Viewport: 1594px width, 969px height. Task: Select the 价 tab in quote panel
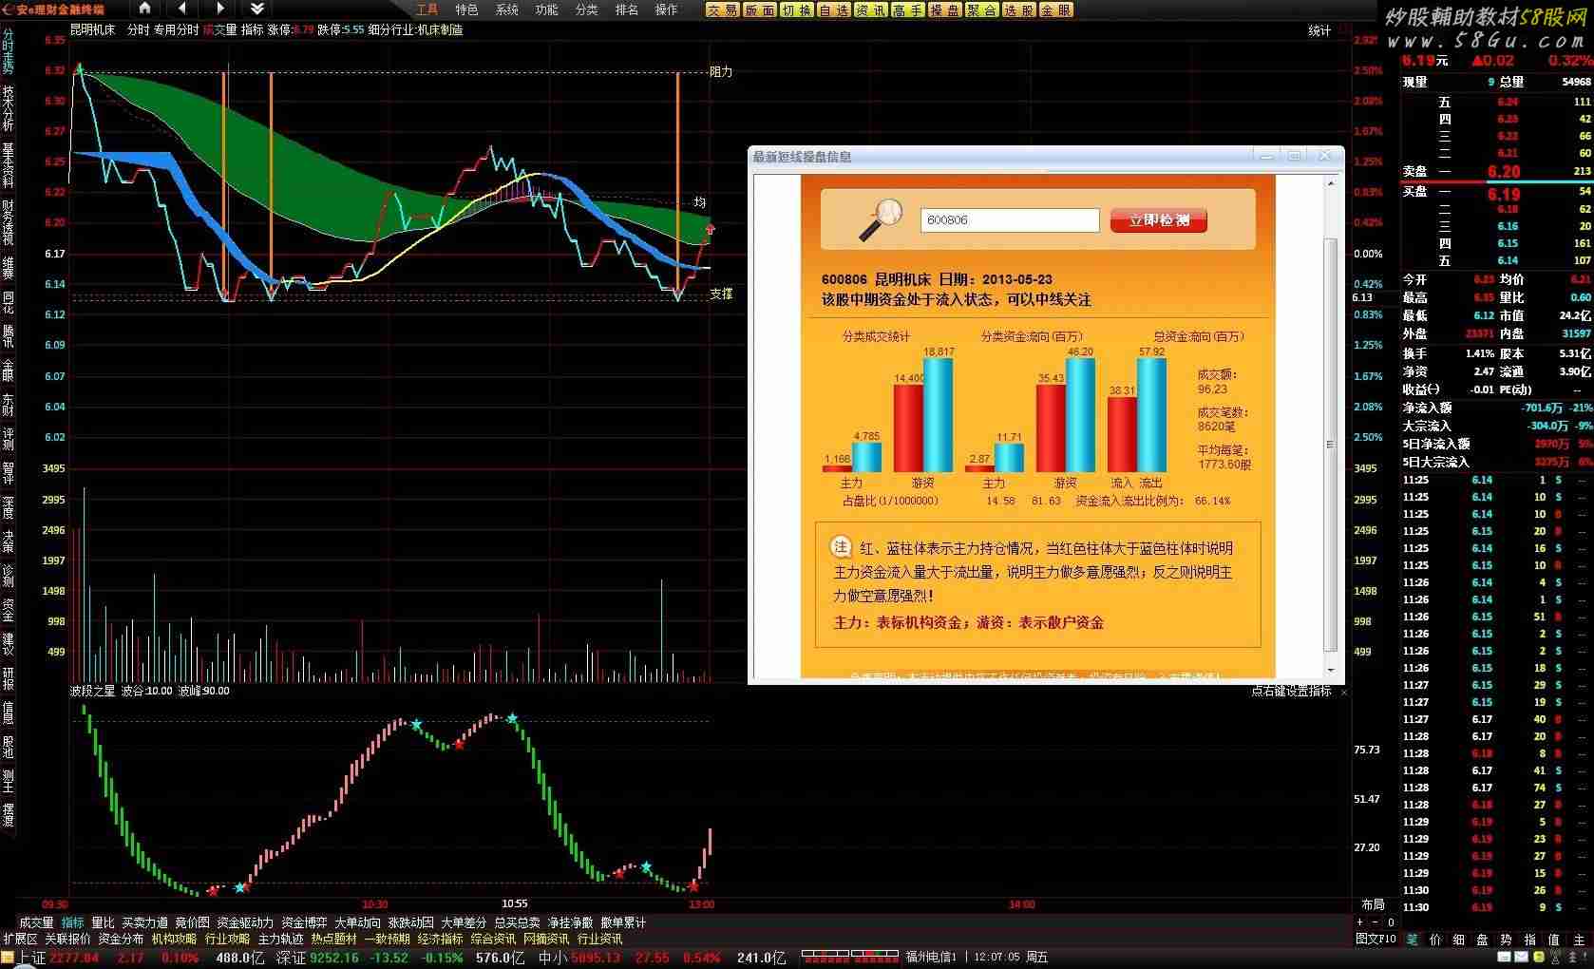click(1435, 940)
